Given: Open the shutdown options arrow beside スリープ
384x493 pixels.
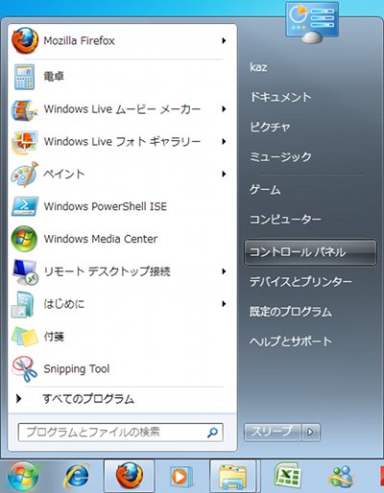Looking at the screenshot, I should (x=311, y=433).
